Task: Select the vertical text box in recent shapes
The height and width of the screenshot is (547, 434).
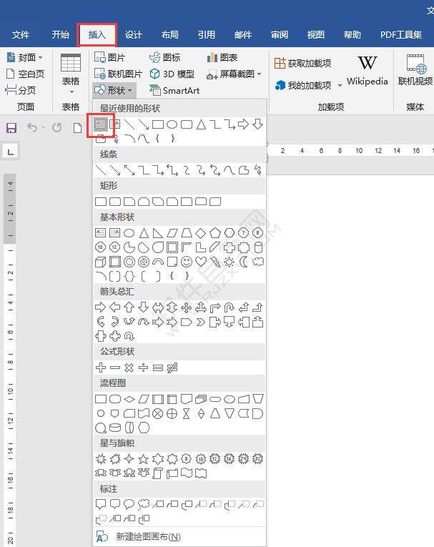Action: [x=115, y=124]
